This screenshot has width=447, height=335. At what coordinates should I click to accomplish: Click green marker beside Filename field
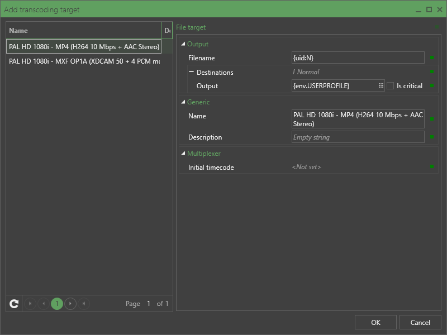pos(432,58)
